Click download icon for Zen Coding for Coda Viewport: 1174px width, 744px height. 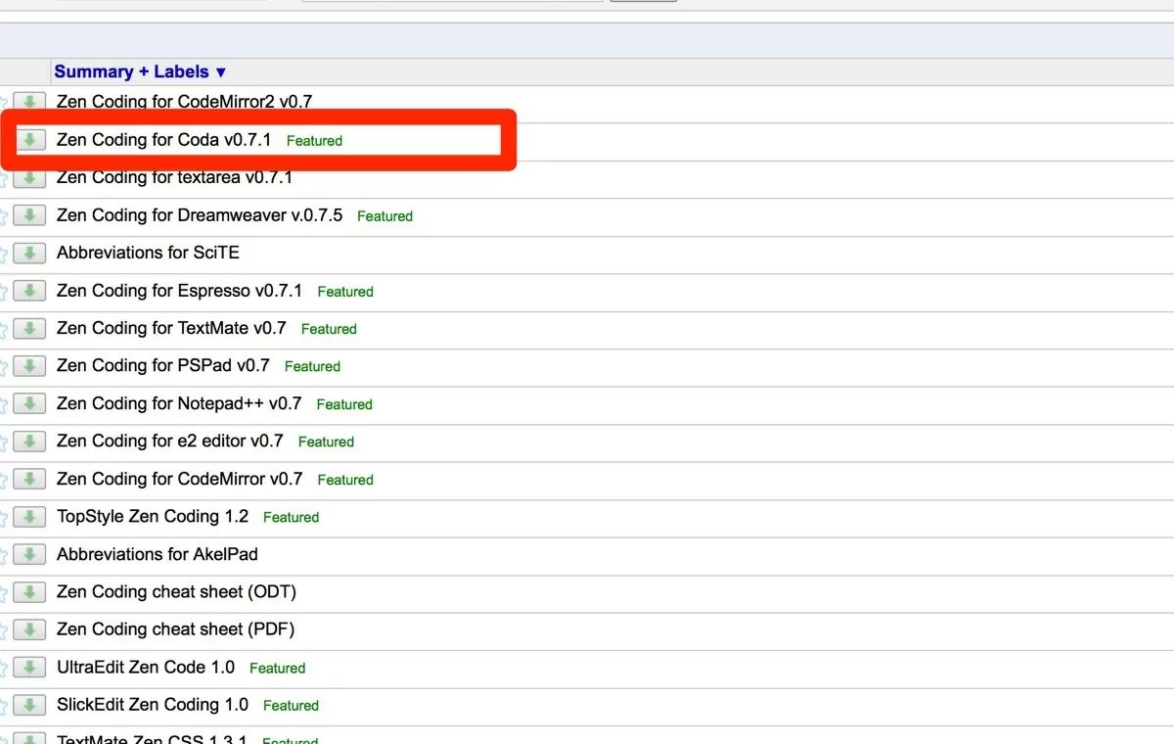tap(29, 140)
